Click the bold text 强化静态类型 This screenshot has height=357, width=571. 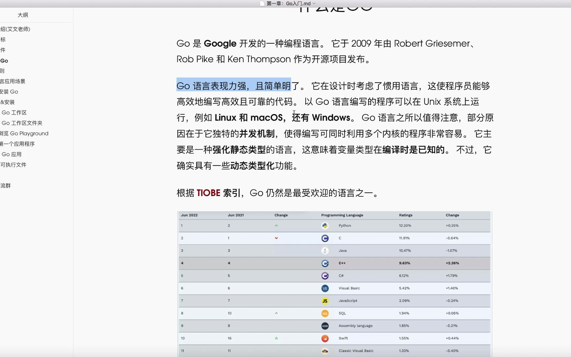tap(239, 149)
